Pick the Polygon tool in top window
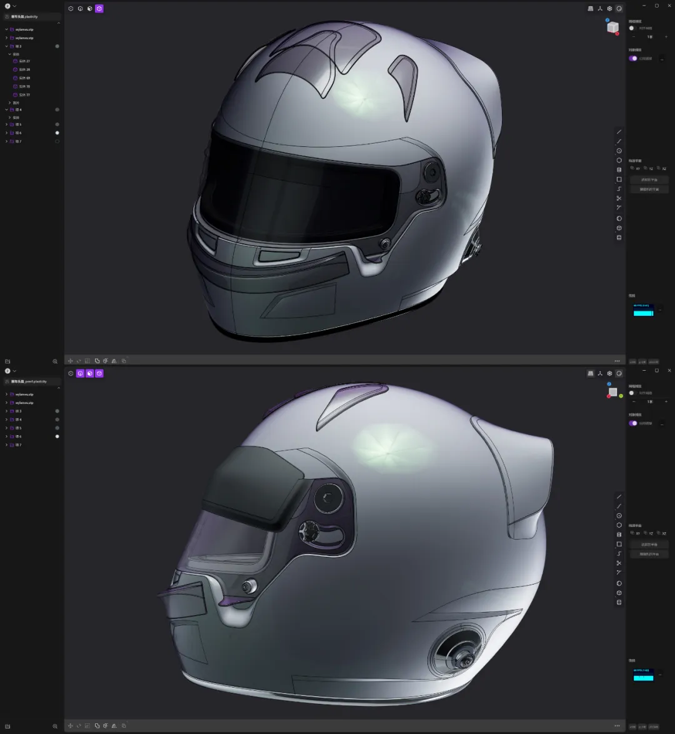The height and width of the screenshot is (734, 675). pos(619,160)
